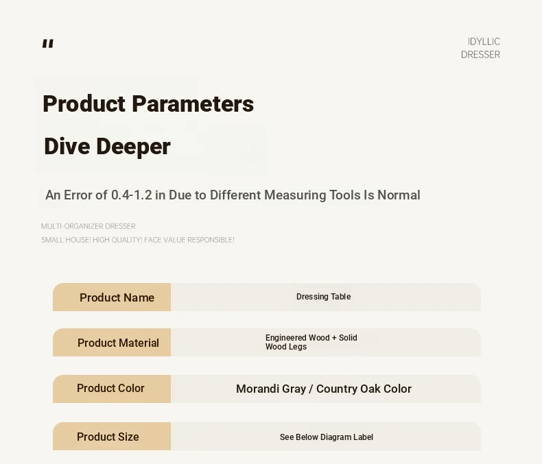This screenshot has height=464, width=542.
Task: Select the Product Name label cell
Action: pos(113,297)
